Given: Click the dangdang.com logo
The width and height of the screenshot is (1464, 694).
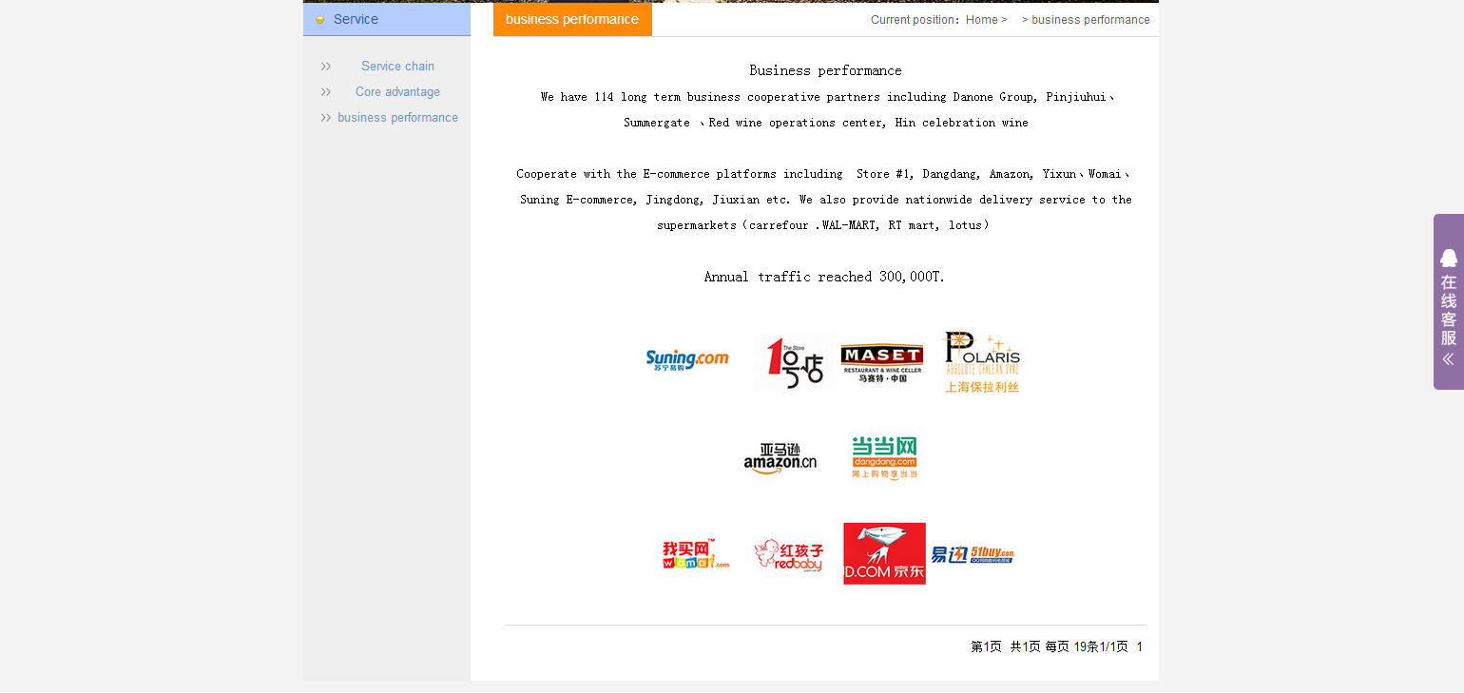Looking at the screenshot, I should coord(884,458).
